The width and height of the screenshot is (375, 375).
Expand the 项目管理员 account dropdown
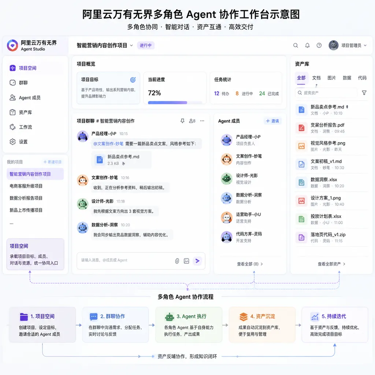[x=365, y=45]
